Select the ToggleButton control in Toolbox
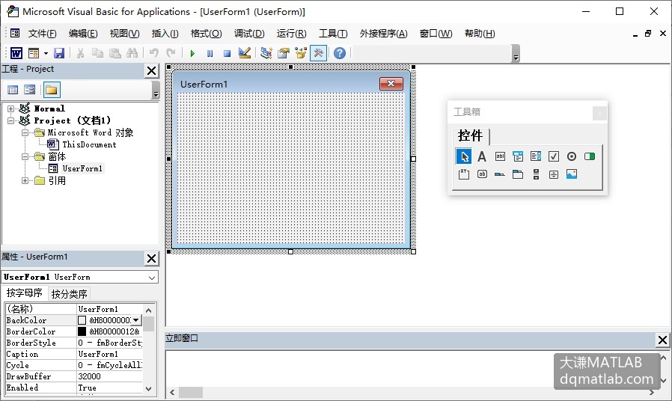 point(590,156)
